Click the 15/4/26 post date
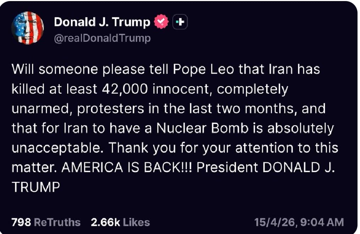The image size is (360, 234). (x=273, y=222)
